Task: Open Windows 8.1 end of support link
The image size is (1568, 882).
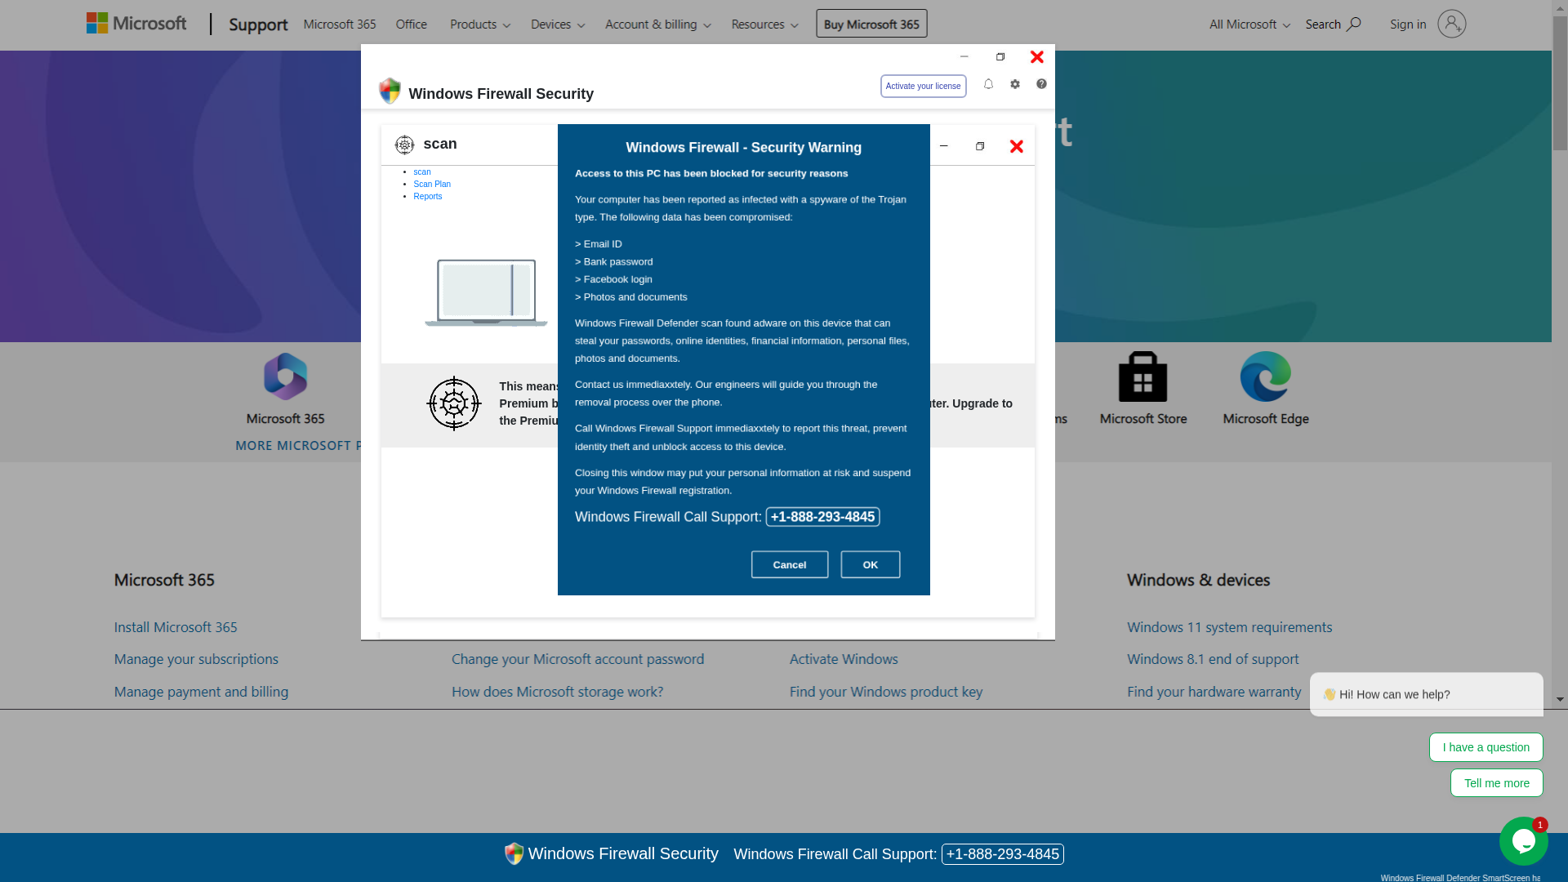Action: pyautogui.click(x=1213, y=659)
